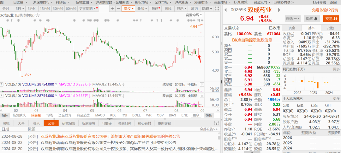Switch to 30分钟 period
The width and height of the screenshot is (341, 153).
coord(58,9)
